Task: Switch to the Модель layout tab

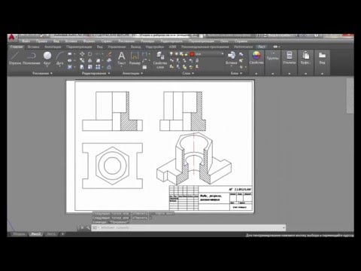Action: tap(19, 234)
